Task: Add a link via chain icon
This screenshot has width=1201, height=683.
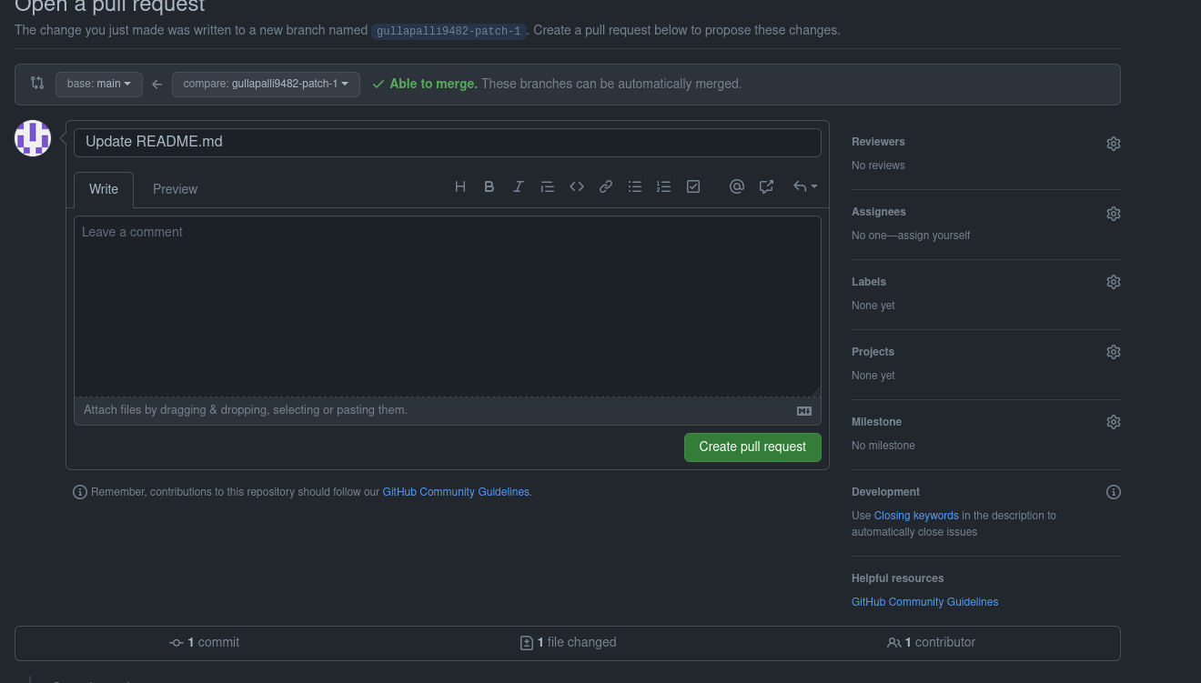Action: (606, 186)
